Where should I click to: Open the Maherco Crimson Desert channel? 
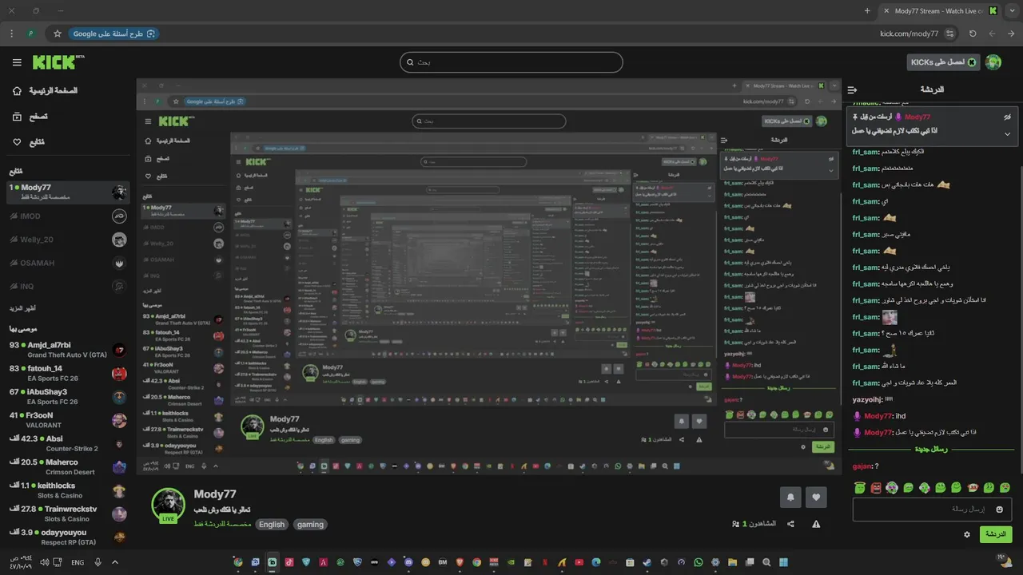(x=67, y=466)
